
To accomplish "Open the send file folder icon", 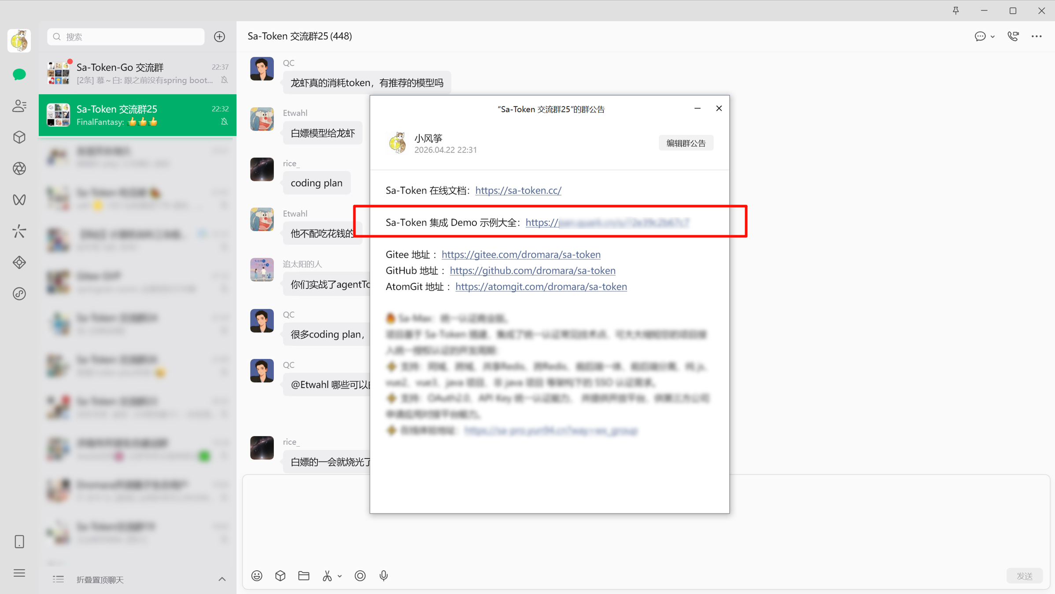I will point(304,576).
